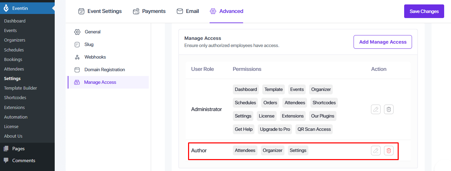
Task: Click the Add Manage Access button
Action: point(383,42)
